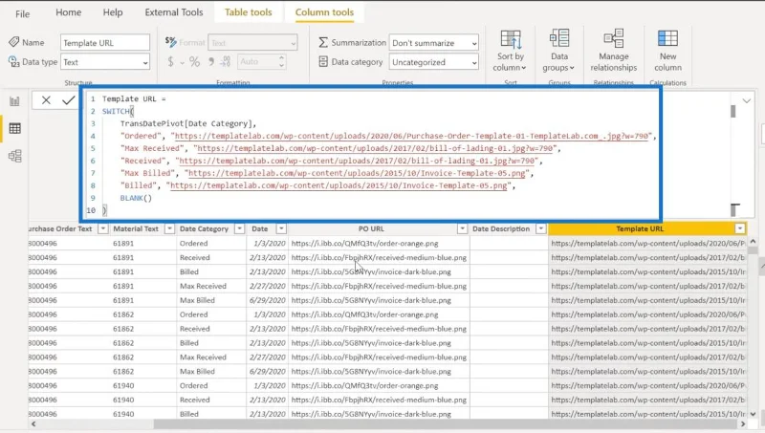
Task: Click the Format icon
Action: [x=171, y=42]
